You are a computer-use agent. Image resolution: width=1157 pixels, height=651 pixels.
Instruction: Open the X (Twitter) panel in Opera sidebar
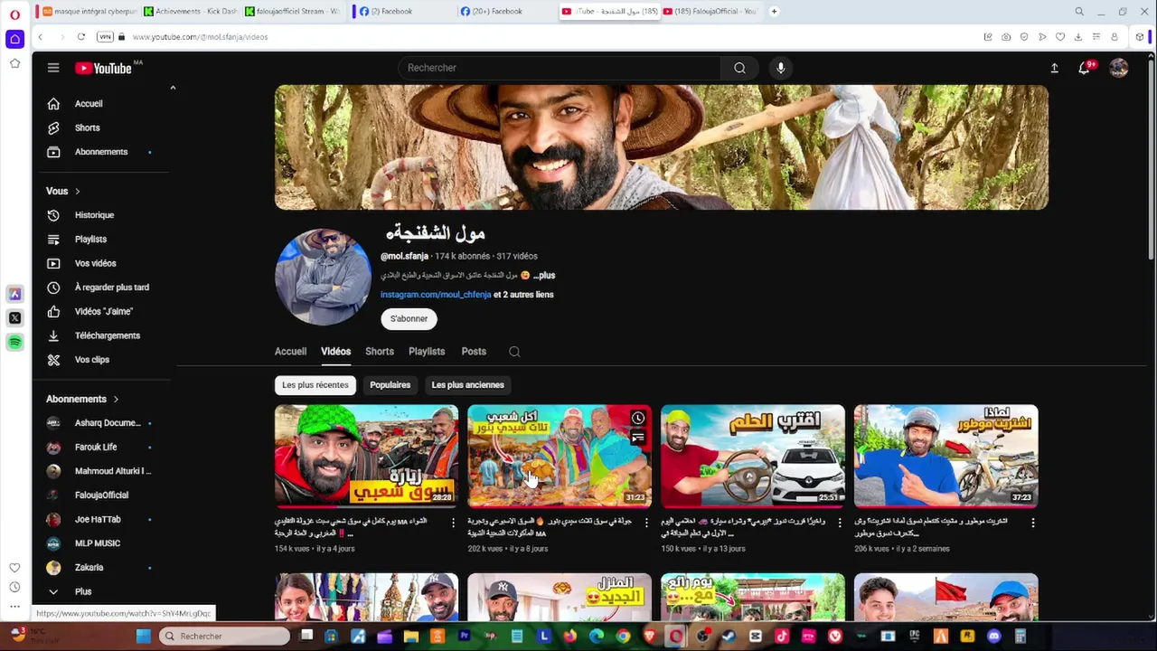click(x=14, y=318)
